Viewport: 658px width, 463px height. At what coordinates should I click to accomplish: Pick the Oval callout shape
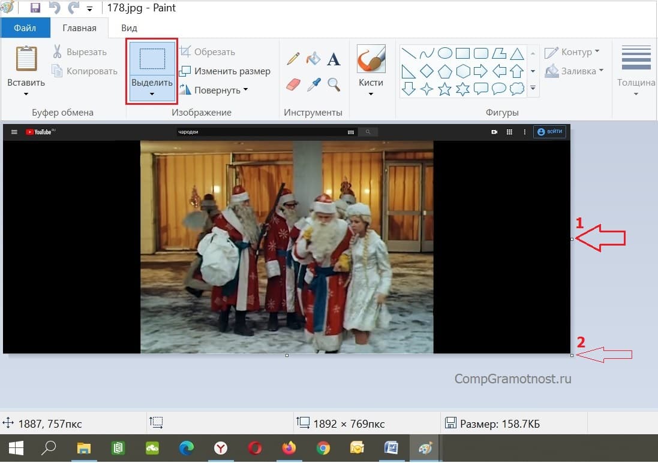point(499,89)
